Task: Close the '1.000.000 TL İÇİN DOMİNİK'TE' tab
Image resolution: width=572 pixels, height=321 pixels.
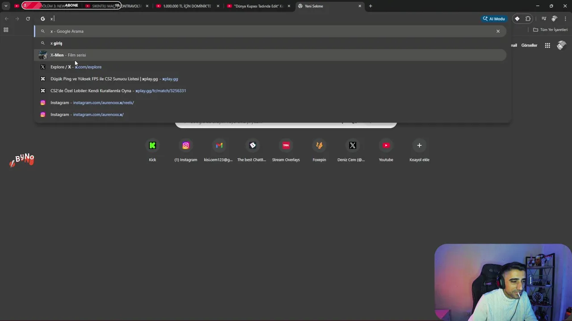Action: click(x=218, y=6)
